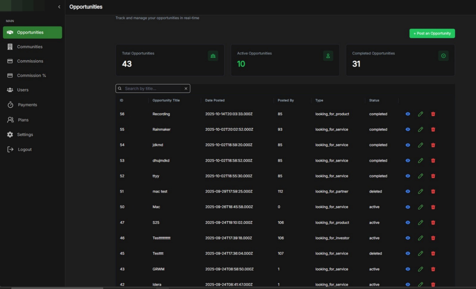Click the Type column header
The width and height of the screenshot is (476, 289).
[x=319, y=100]
